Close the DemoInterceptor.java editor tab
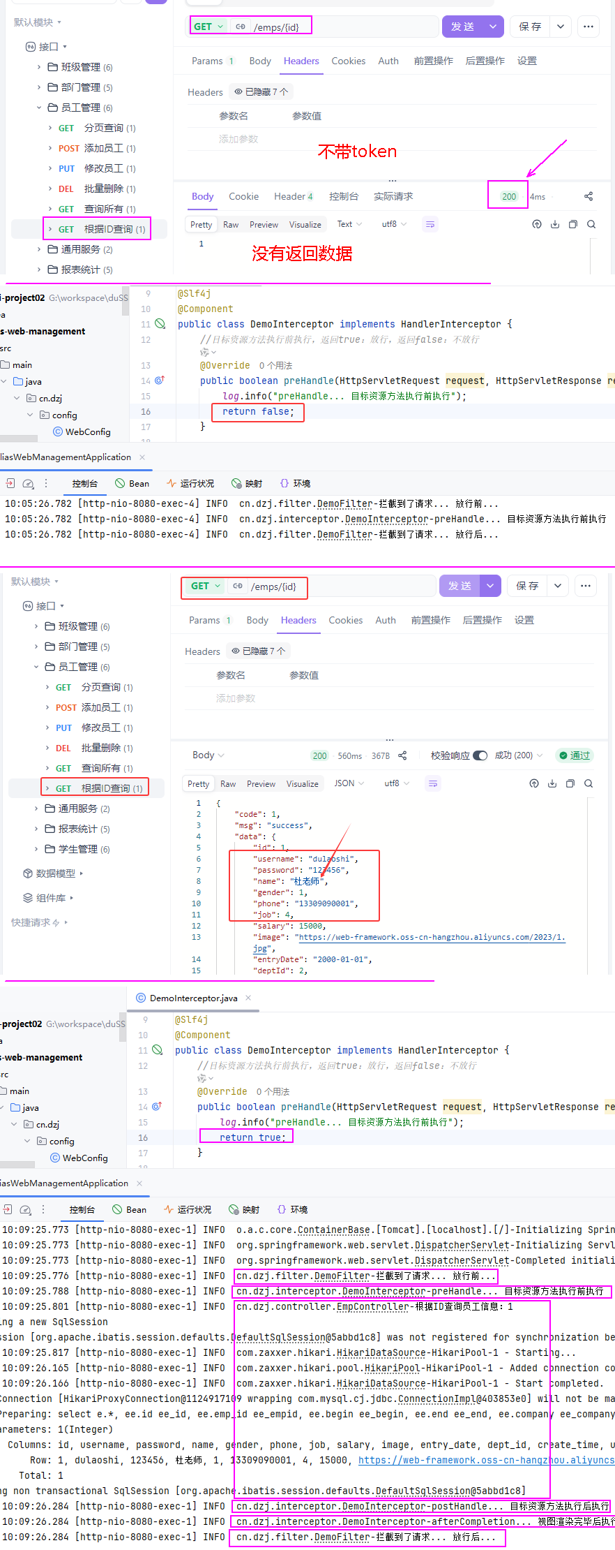This screenshot has height=1550, width=615. (x=248, y=998)
